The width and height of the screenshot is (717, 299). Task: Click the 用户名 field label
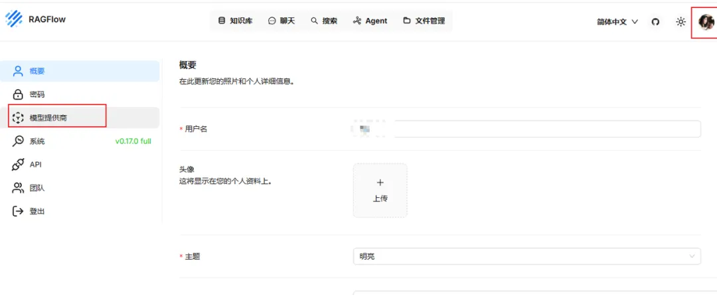[196, 129]
